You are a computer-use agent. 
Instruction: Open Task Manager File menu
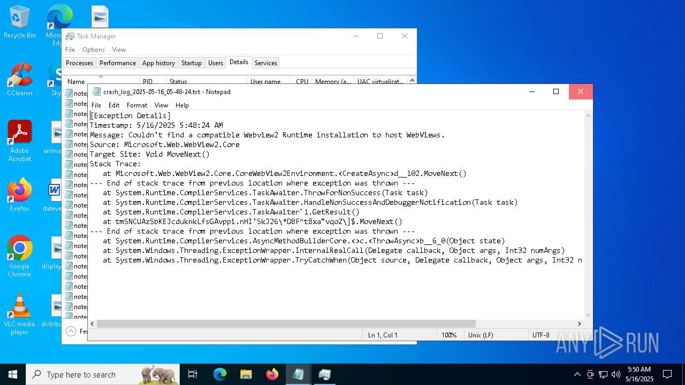[x=70, y=50]
